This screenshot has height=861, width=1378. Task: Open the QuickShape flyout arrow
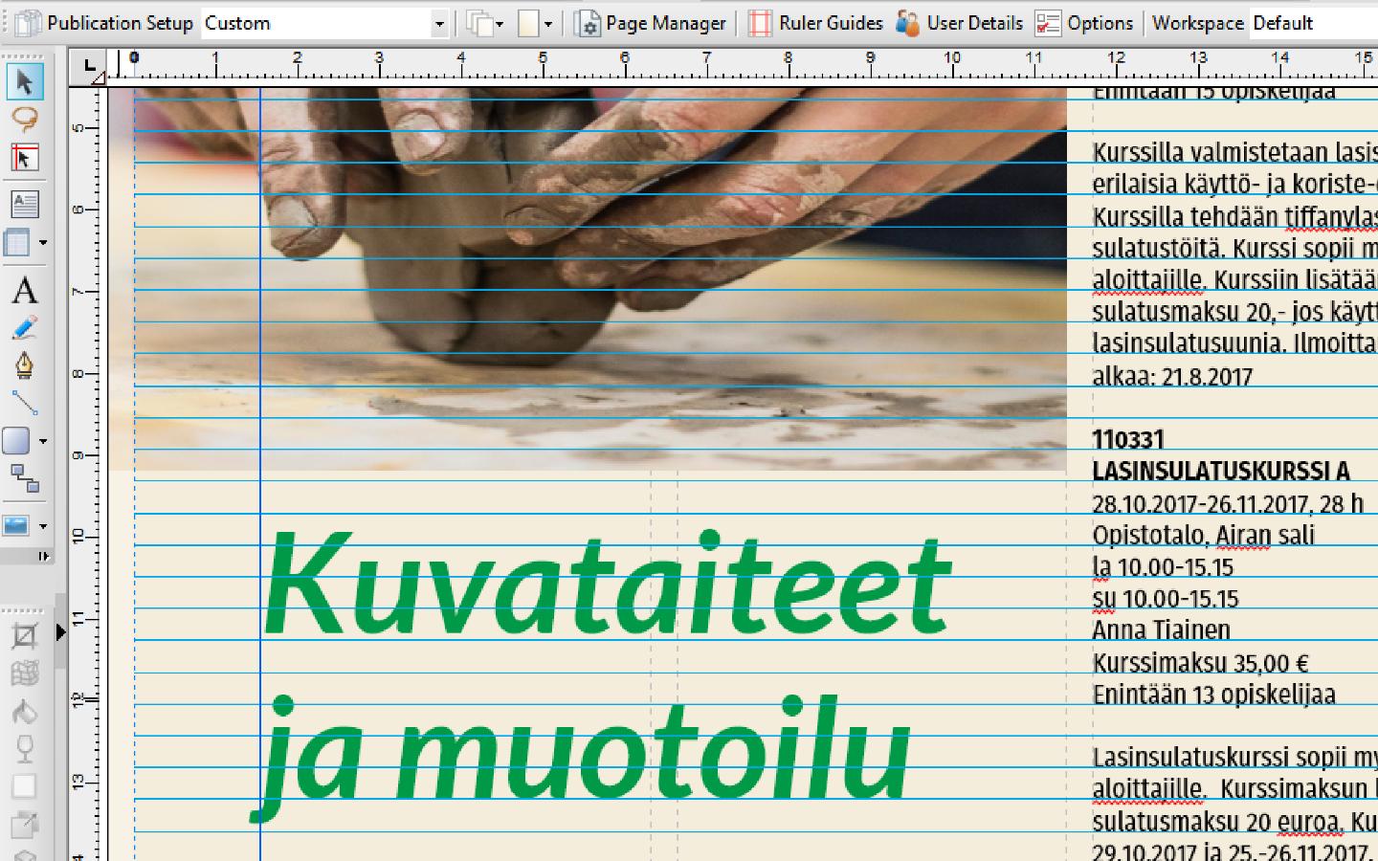43,441
